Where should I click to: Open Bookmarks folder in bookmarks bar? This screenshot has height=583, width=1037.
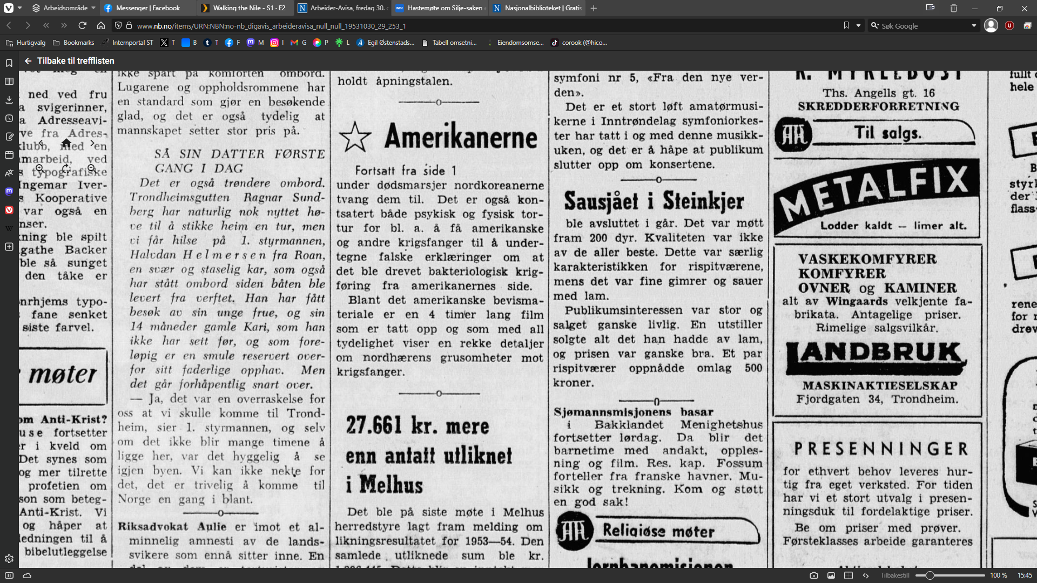[73, 43]
